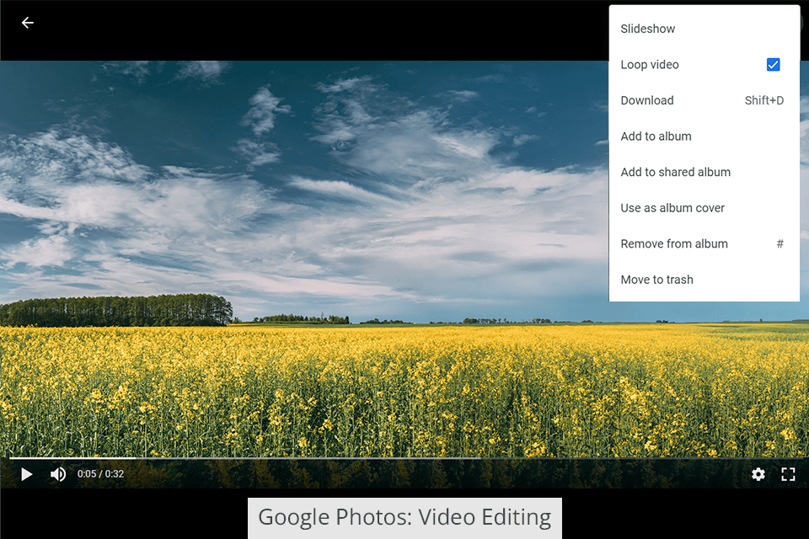
Task: Play the video
Action: (x=27, y=474)
